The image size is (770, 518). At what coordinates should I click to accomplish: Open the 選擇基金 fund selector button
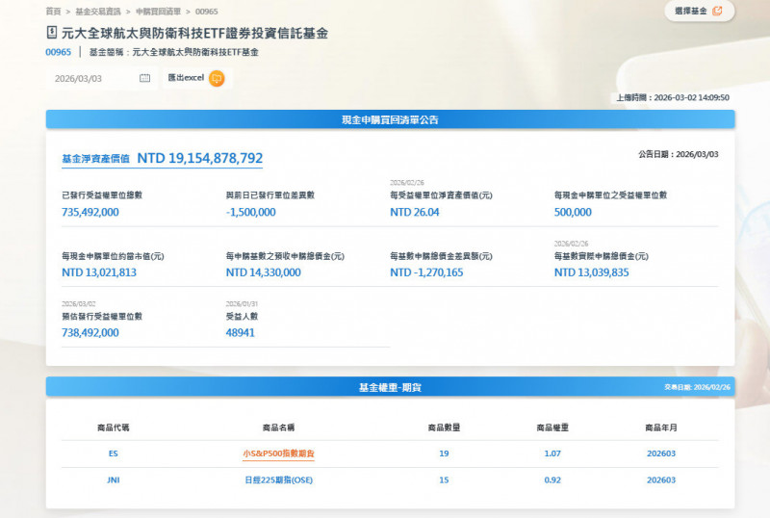point(700,11)
